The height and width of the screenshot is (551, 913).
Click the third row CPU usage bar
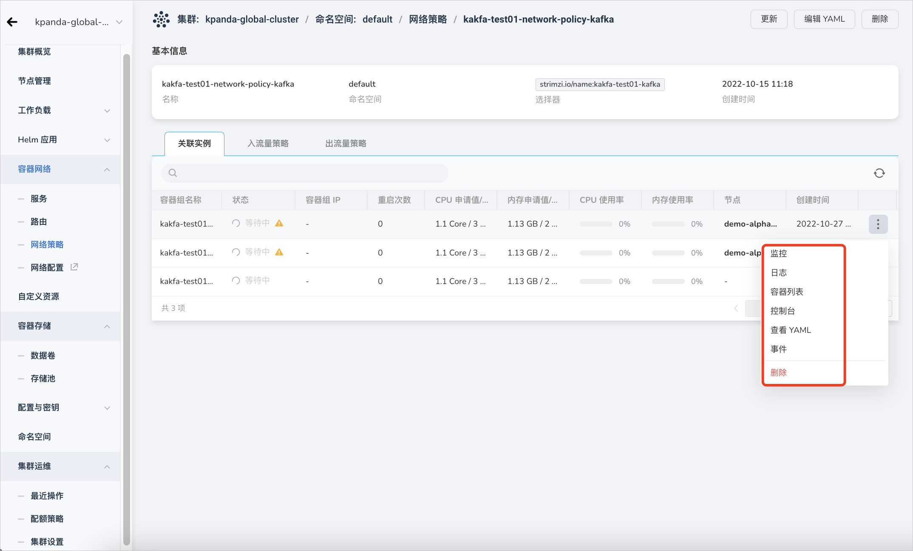pyautogui.click(x=596, y=281)
